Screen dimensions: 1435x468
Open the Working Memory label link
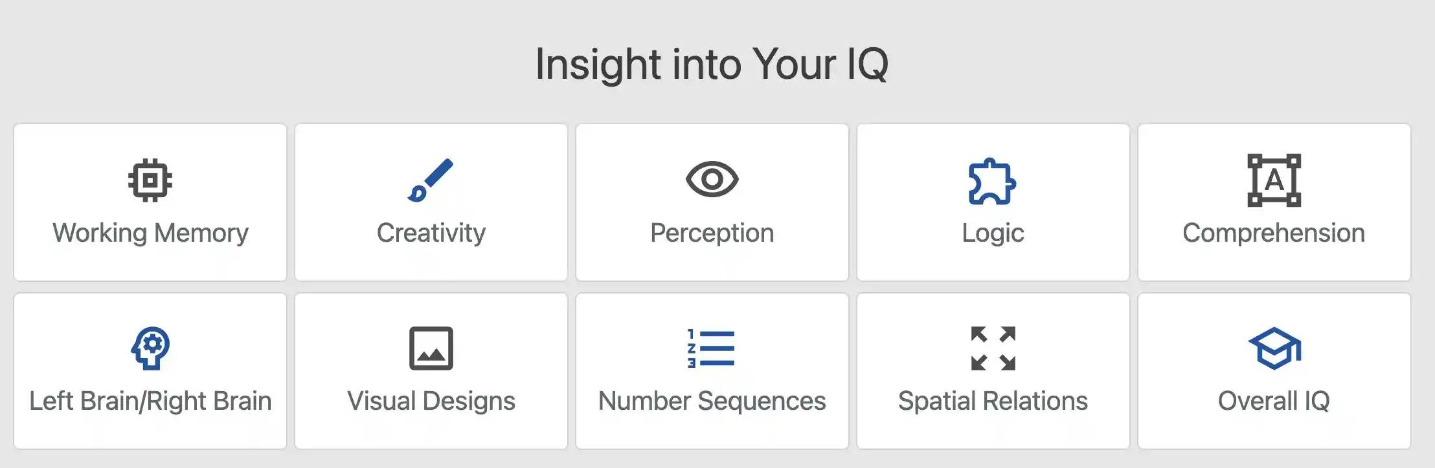coord(150,233)
